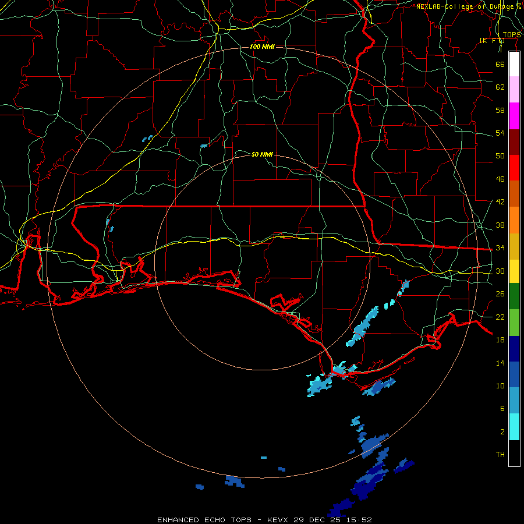Click the 6 legend value

pos(502,408)
